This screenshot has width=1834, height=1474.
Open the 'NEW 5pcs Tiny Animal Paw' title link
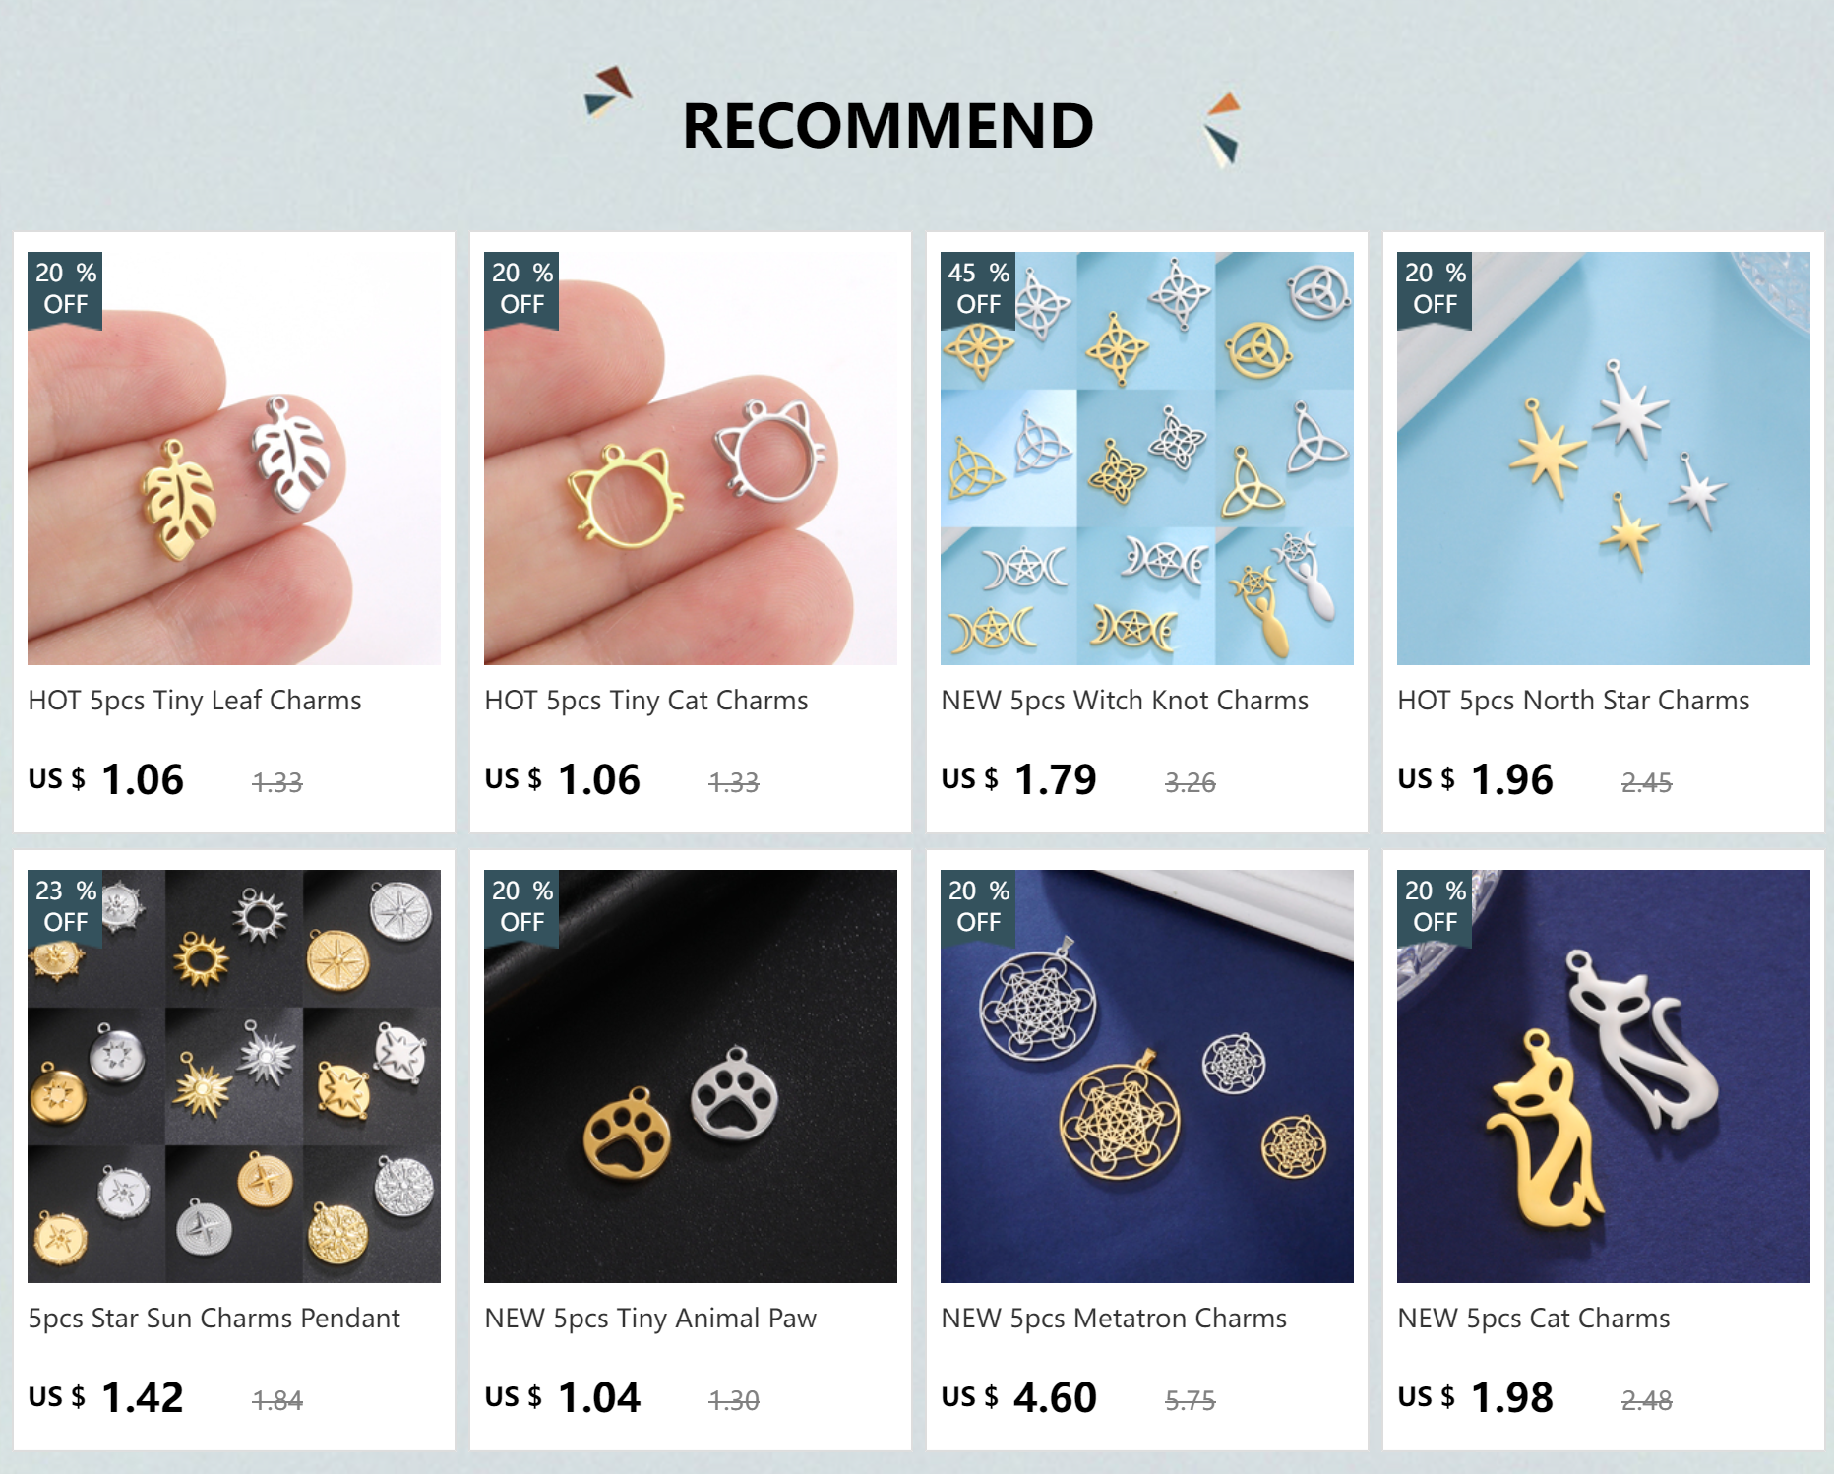(x=650, y=1319)
